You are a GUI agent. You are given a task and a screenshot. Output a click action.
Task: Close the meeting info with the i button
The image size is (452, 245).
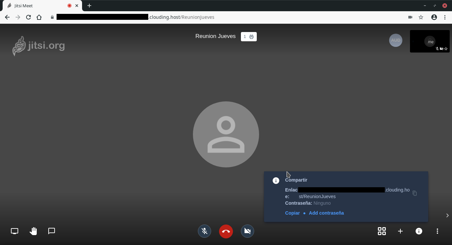click(419, 231)
